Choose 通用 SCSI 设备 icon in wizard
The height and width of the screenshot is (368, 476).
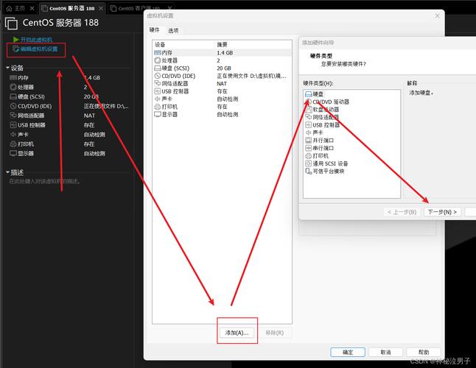point(309,163)
